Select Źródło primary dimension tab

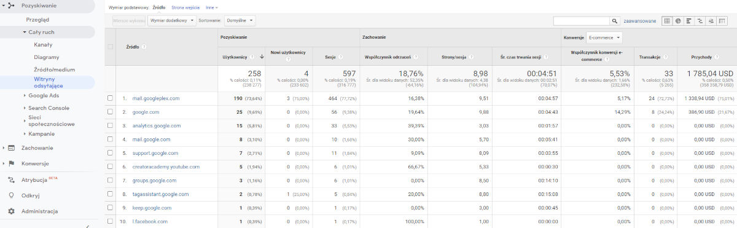tap(159, 7)
